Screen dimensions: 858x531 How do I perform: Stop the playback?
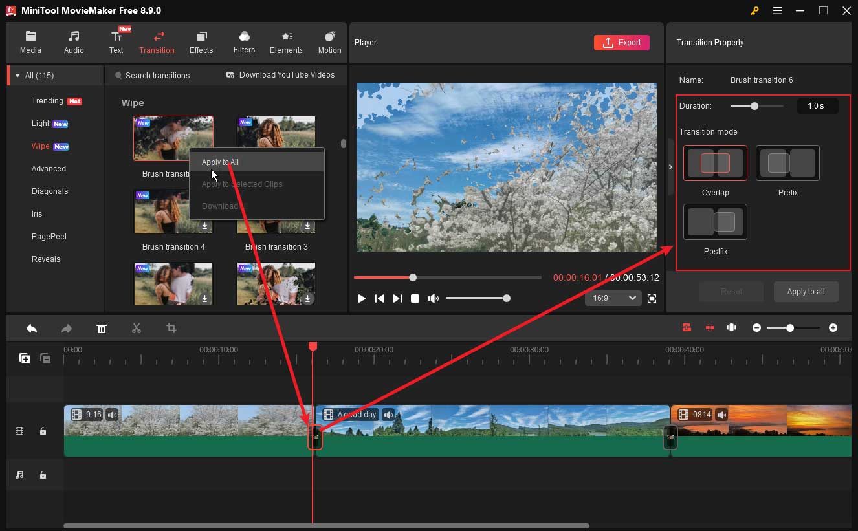click(x=415, y=298)
